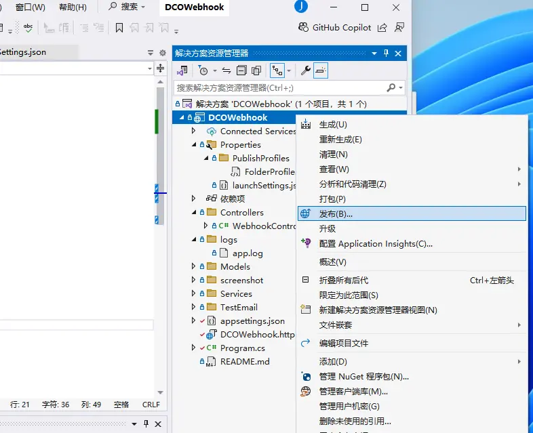Click sync with active document arrows icon
The width and height of the screenshot is (533, 433).
pyautogui.click(x=226, y=70)
